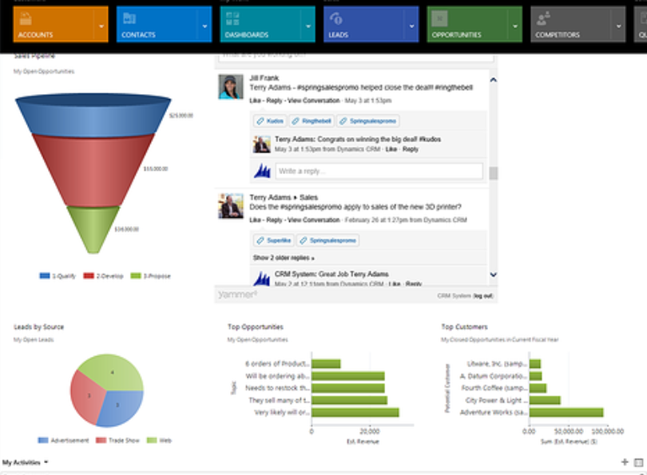
Task: Click the Kudos topic tag
Action: tap(270, 121)
